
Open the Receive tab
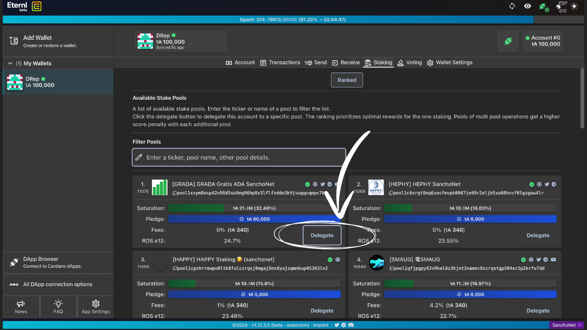click(x=346, y=63)
